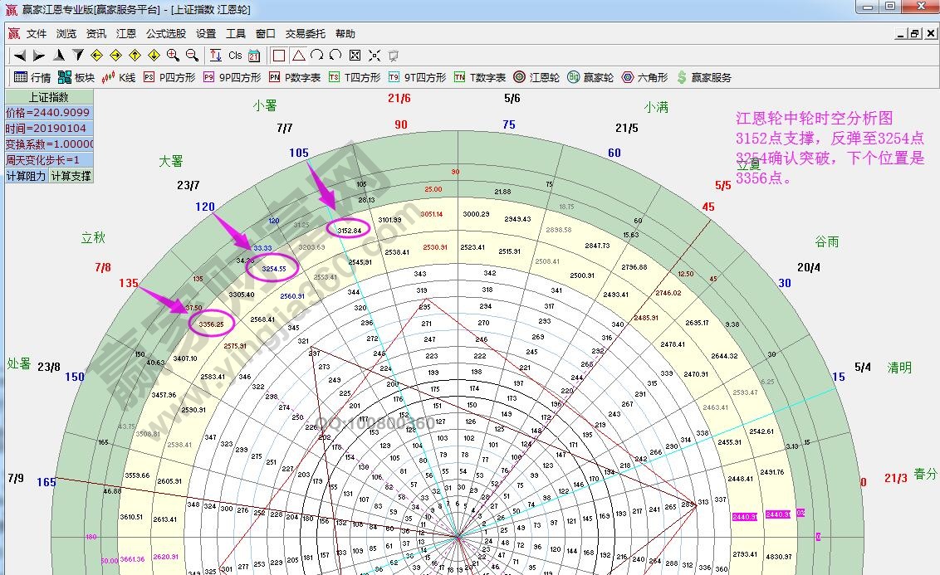Click the 计算支撑 button

click(71, 176)
